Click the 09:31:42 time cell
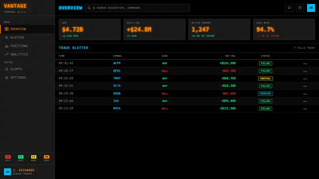This screenshot has width=319, height=179. (x=66, y=63)
